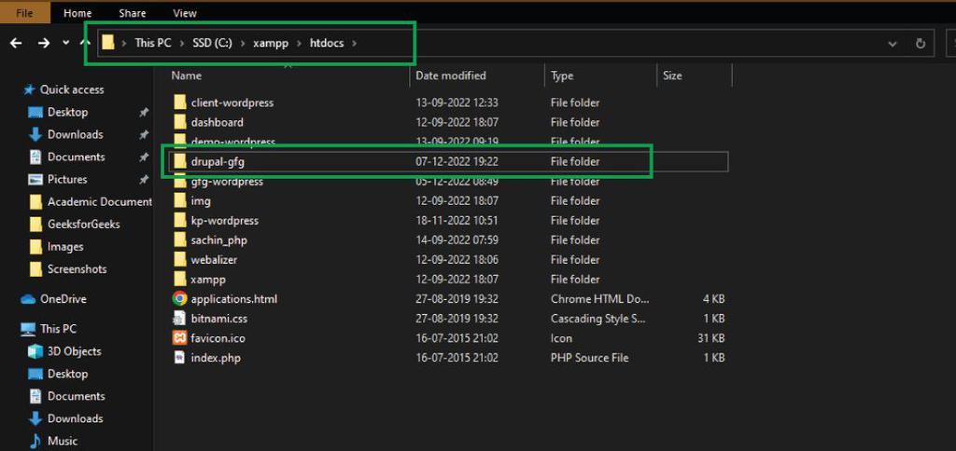Image resolution: width=956 pixels, height=451 pixels.
Task: Click the OneDrive cloud icon
Action: [x=28, y=299]
